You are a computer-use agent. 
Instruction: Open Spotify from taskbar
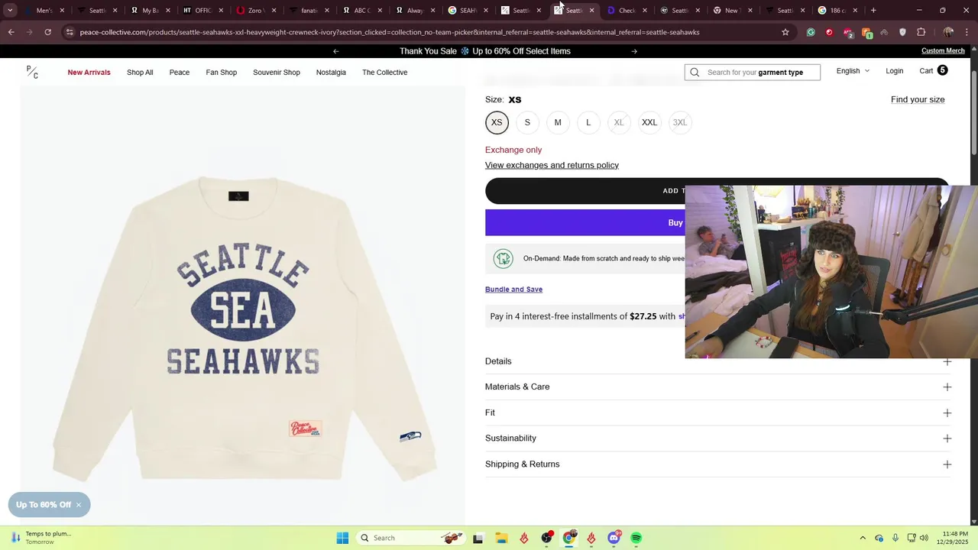(636, 538)
